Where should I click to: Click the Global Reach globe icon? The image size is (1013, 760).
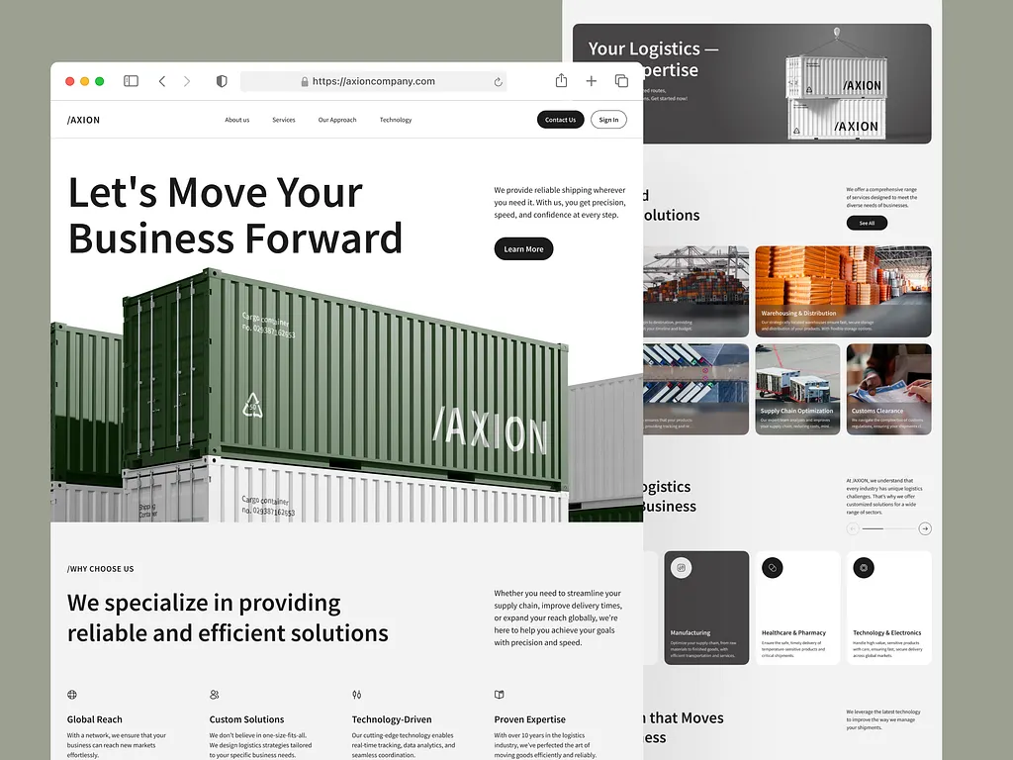pos(71,694)
